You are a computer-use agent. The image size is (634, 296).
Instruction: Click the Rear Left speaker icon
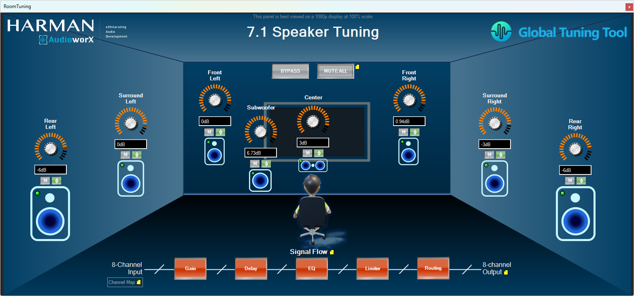[51, 214]
